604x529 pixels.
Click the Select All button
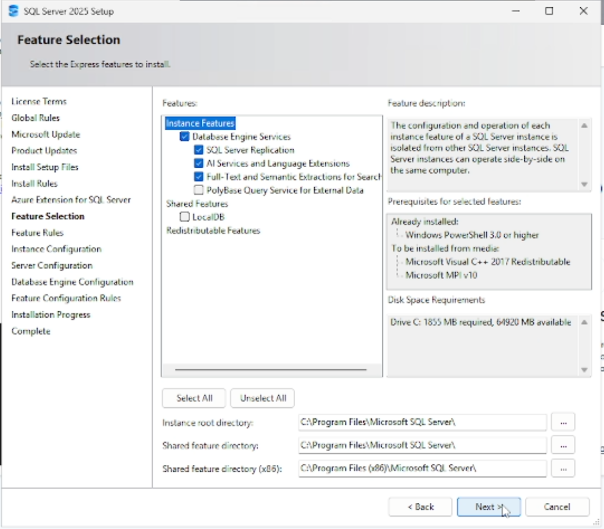click(194, 398)
